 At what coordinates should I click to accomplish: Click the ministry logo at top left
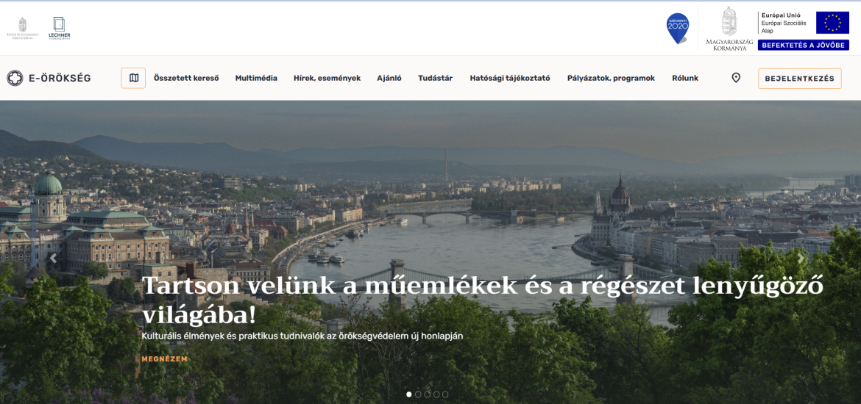click(23, 28)
